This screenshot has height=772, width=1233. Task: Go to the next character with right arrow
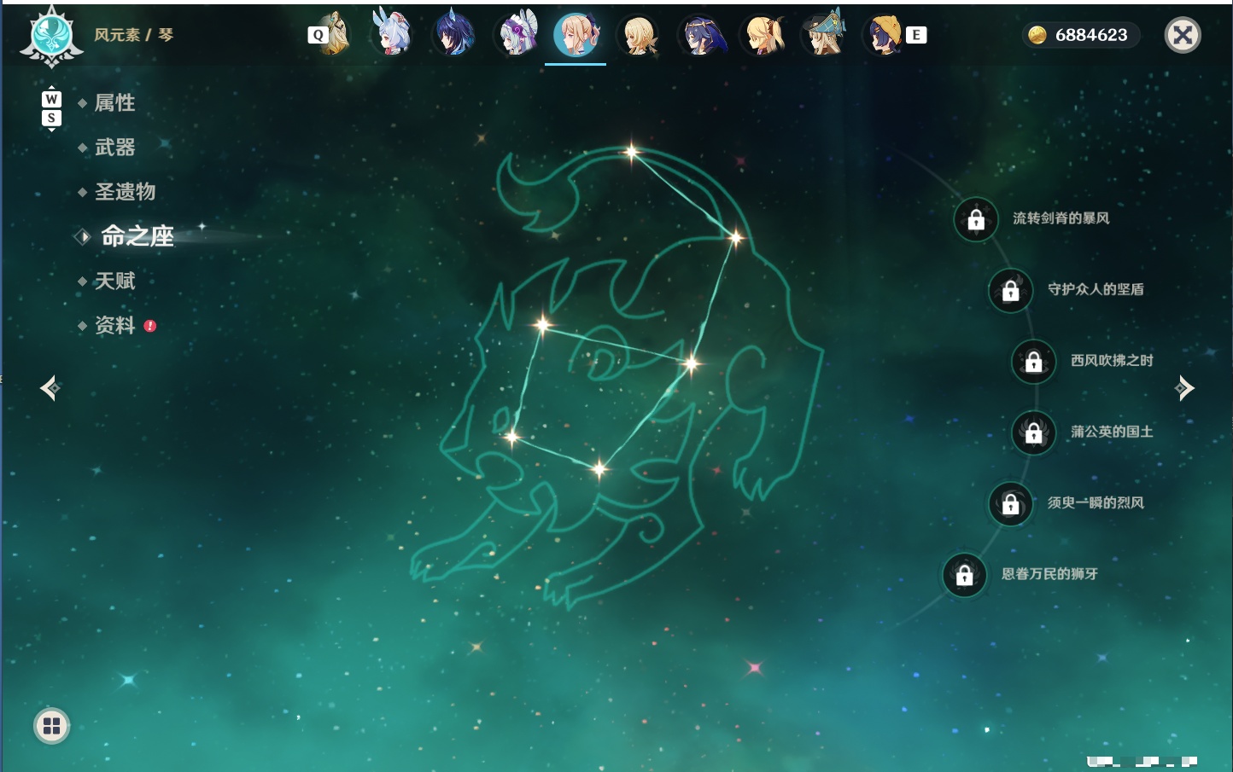(x=1184, y=388)
